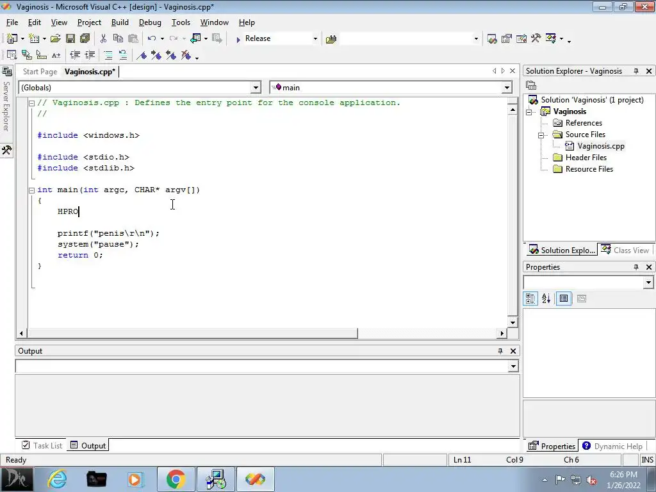Image resolution: width=656 pixels, height=492 pixels.
Task: Click the Find in Files icon
Action: pos(331,39)
